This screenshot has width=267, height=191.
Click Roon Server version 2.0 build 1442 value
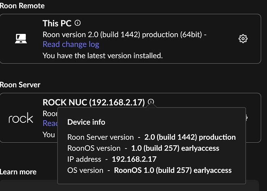190,137
